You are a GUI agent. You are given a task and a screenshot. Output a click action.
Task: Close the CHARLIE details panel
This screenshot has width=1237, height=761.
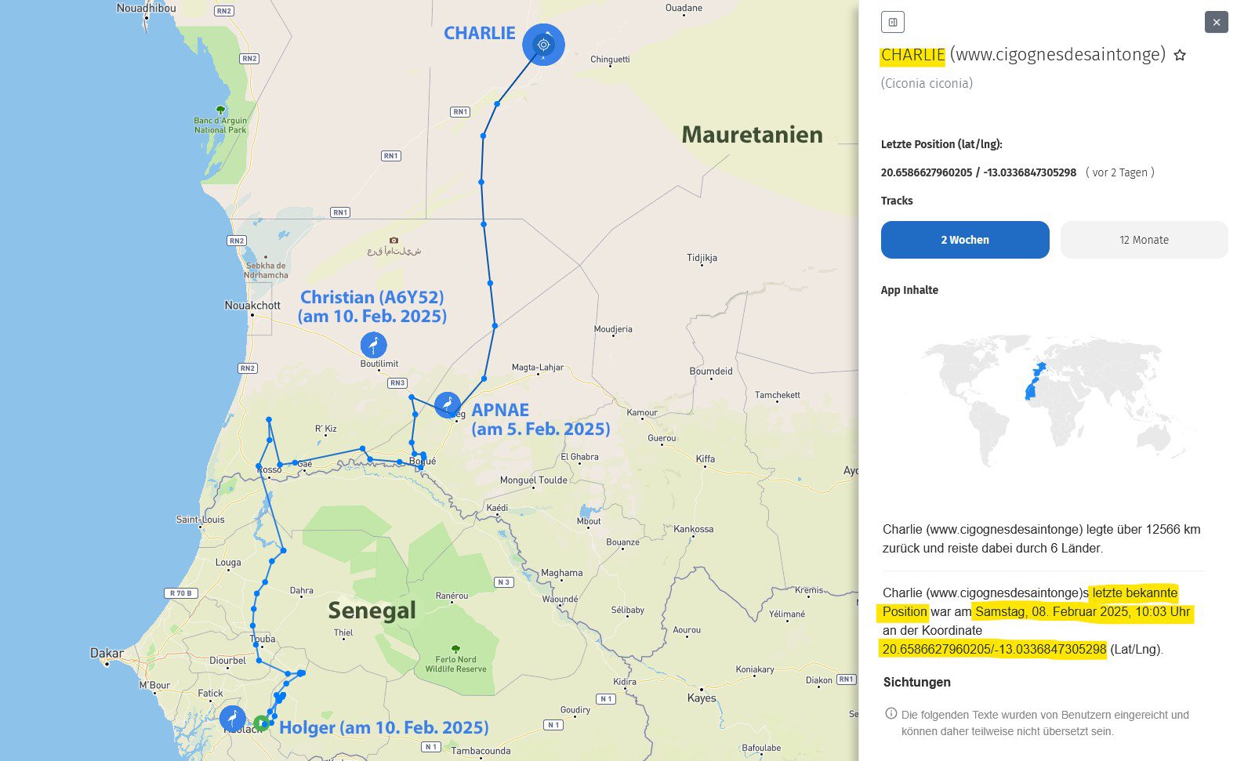[x=1216, y=22]
